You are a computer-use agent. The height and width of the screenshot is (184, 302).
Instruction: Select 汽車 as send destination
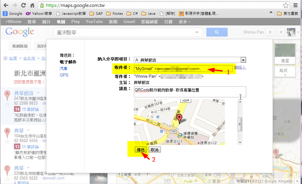coord(63,68)
